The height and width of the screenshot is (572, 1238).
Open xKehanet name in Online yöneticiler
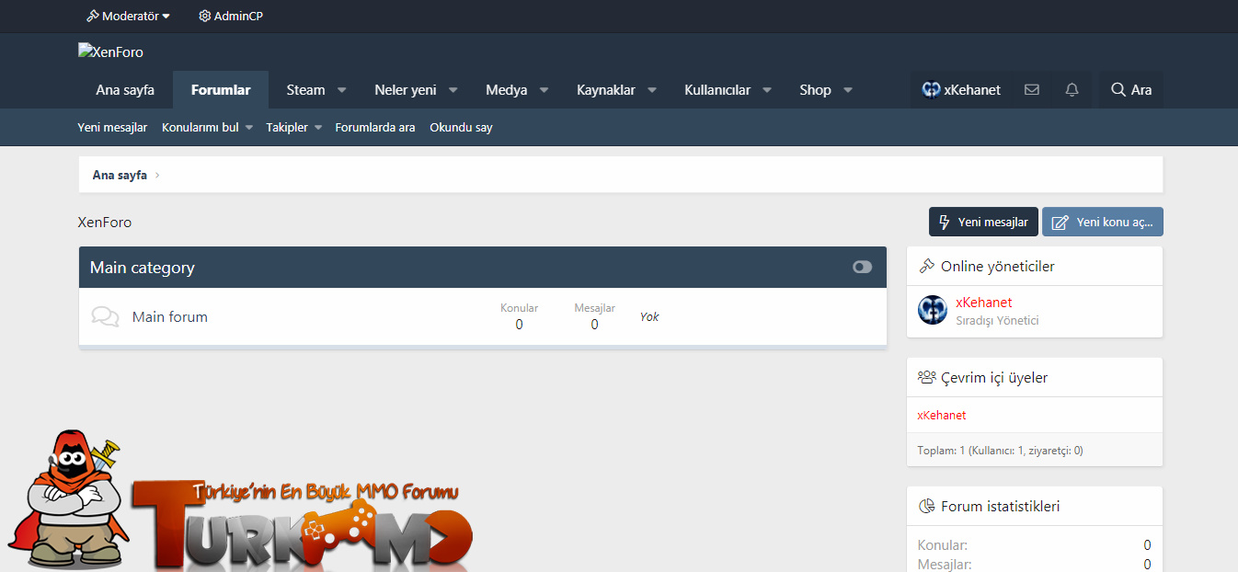(984, 302)
